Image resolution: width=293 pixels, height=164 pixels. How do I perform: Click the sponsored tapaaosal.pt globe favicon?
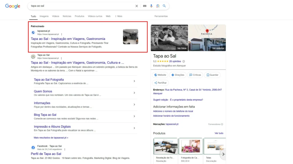[x=33, y=33]
